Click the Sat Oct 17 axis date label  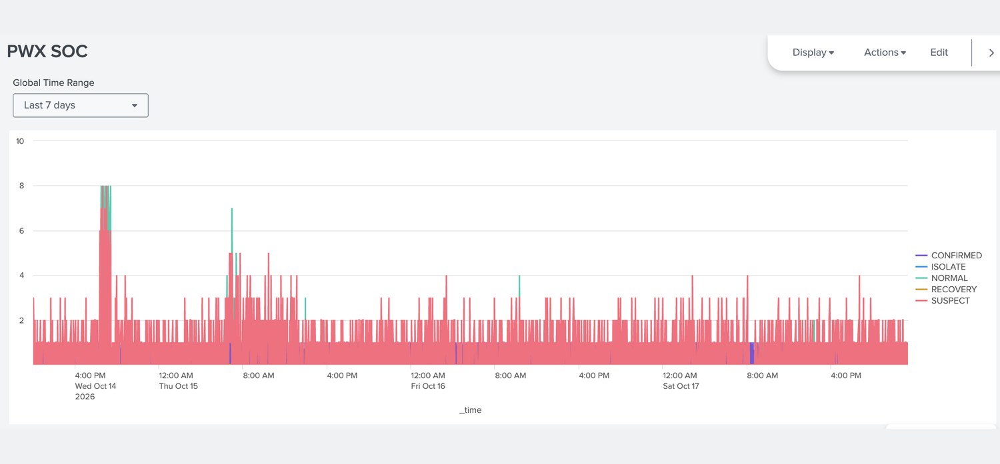coord(681,386)
